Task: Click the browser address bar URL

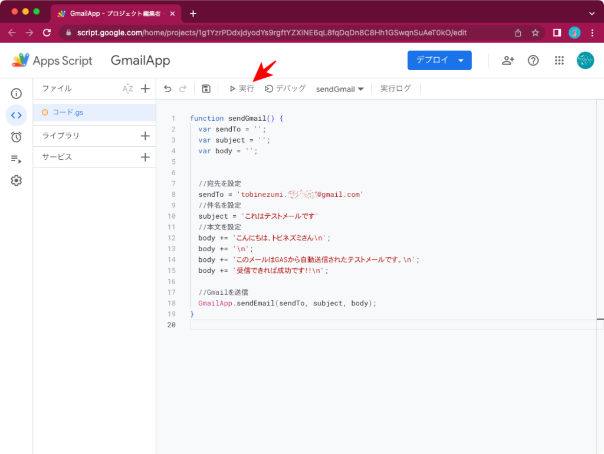Action: pos(271,33)
